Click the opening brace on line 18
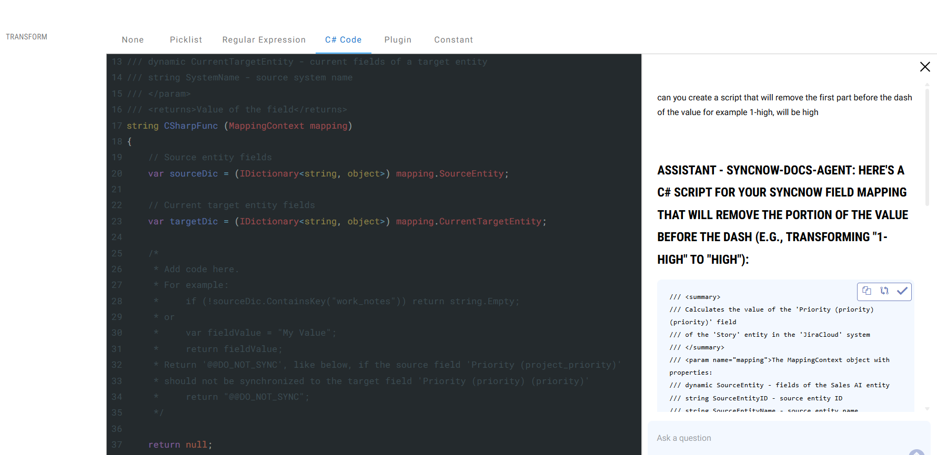This screenshot has height=455, width=937. point(129,141)
